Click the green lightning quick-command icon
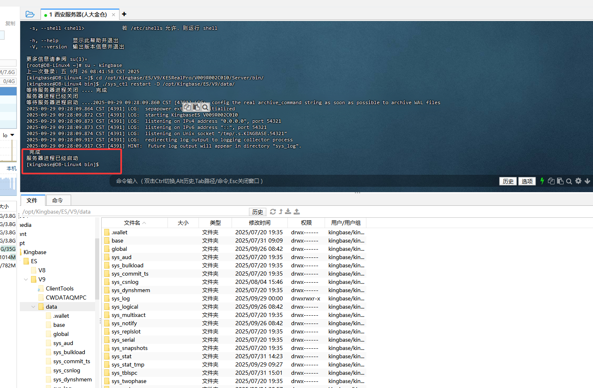Screen dimensions: 593x388 pos(542,181)
